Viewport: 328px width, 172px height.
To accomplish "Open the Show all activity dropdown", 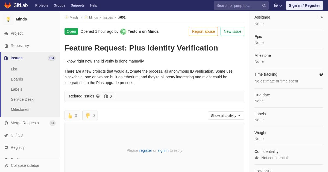I will (x=226, y=115).
